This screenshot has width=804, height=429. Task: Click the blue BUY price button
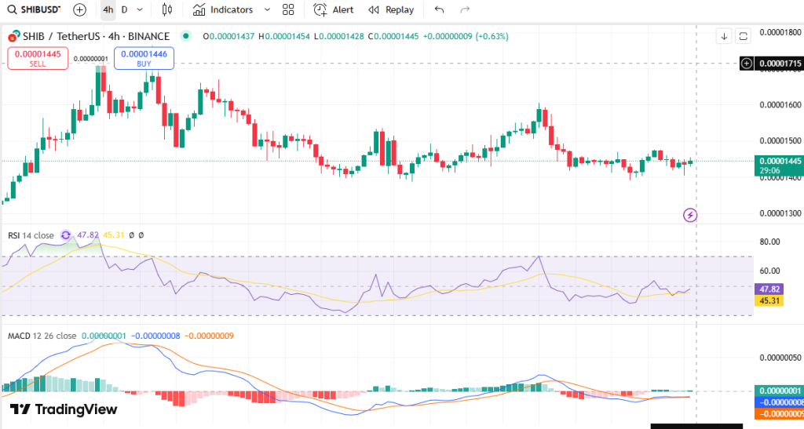144,58
